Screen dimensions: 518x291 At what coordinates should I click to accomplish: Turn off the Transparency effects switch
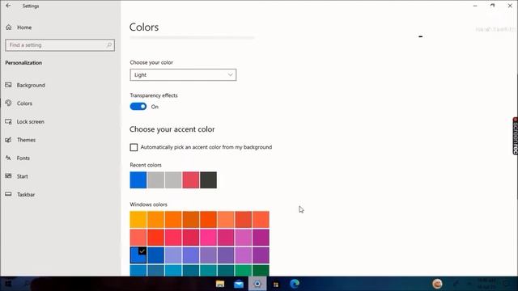coord(138,107)
